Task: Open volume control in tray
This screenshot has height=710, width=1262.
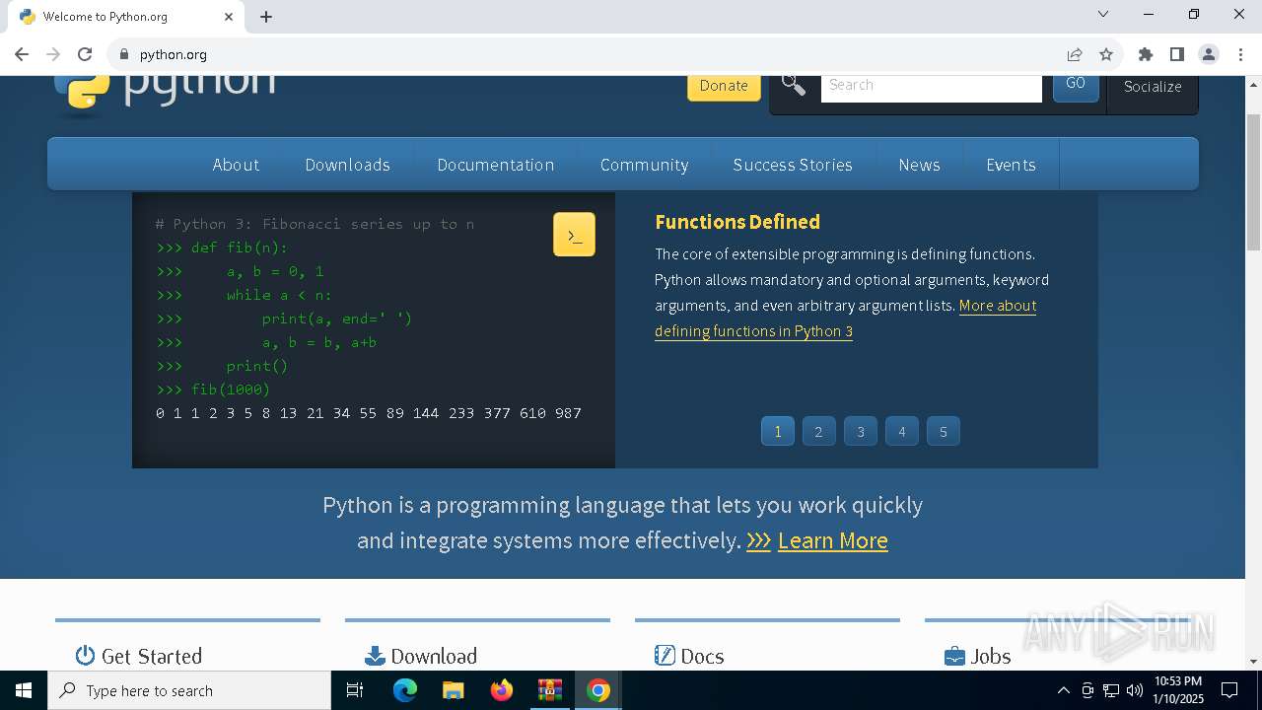Action: click(1135, 690)
